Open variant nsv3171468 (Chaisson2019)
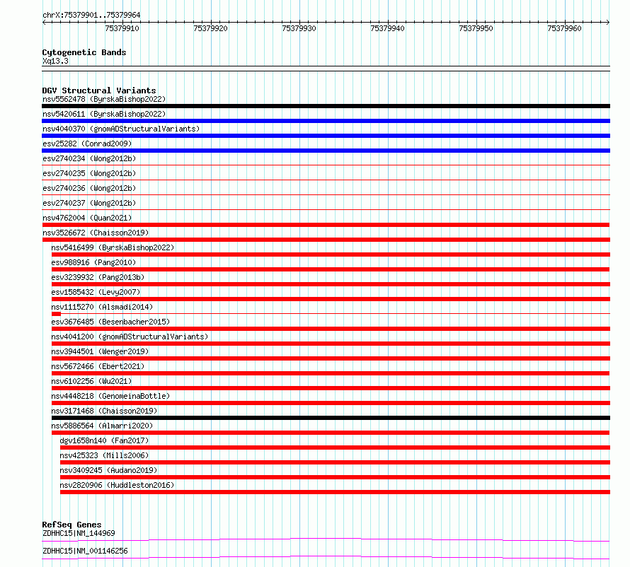 point(104,411)
